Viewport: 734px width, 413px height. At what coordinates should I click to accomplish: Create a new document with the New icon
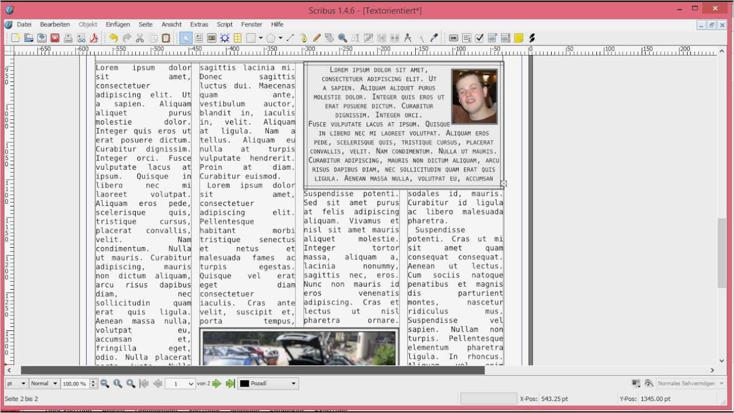point(15,38)
